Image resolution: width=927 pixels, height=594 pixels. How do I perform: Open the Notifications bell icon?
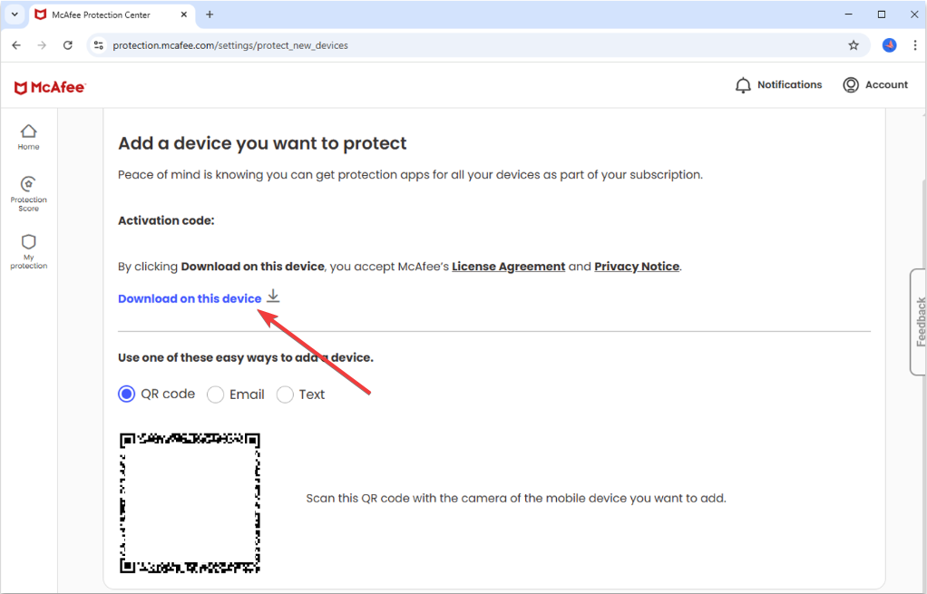743,85
